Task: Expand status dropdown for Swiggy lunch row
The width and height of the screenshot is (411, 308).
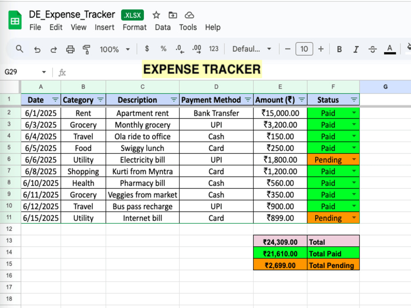Action: 354,147
